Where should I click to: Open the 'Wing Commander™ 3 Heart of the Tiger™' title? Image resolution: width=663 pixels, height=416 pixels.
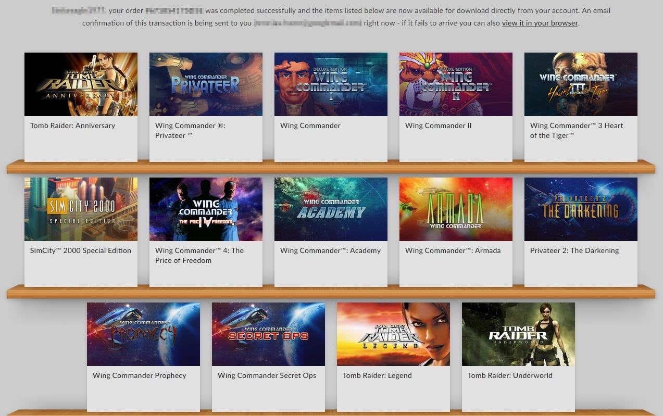[x=577, y=130]
